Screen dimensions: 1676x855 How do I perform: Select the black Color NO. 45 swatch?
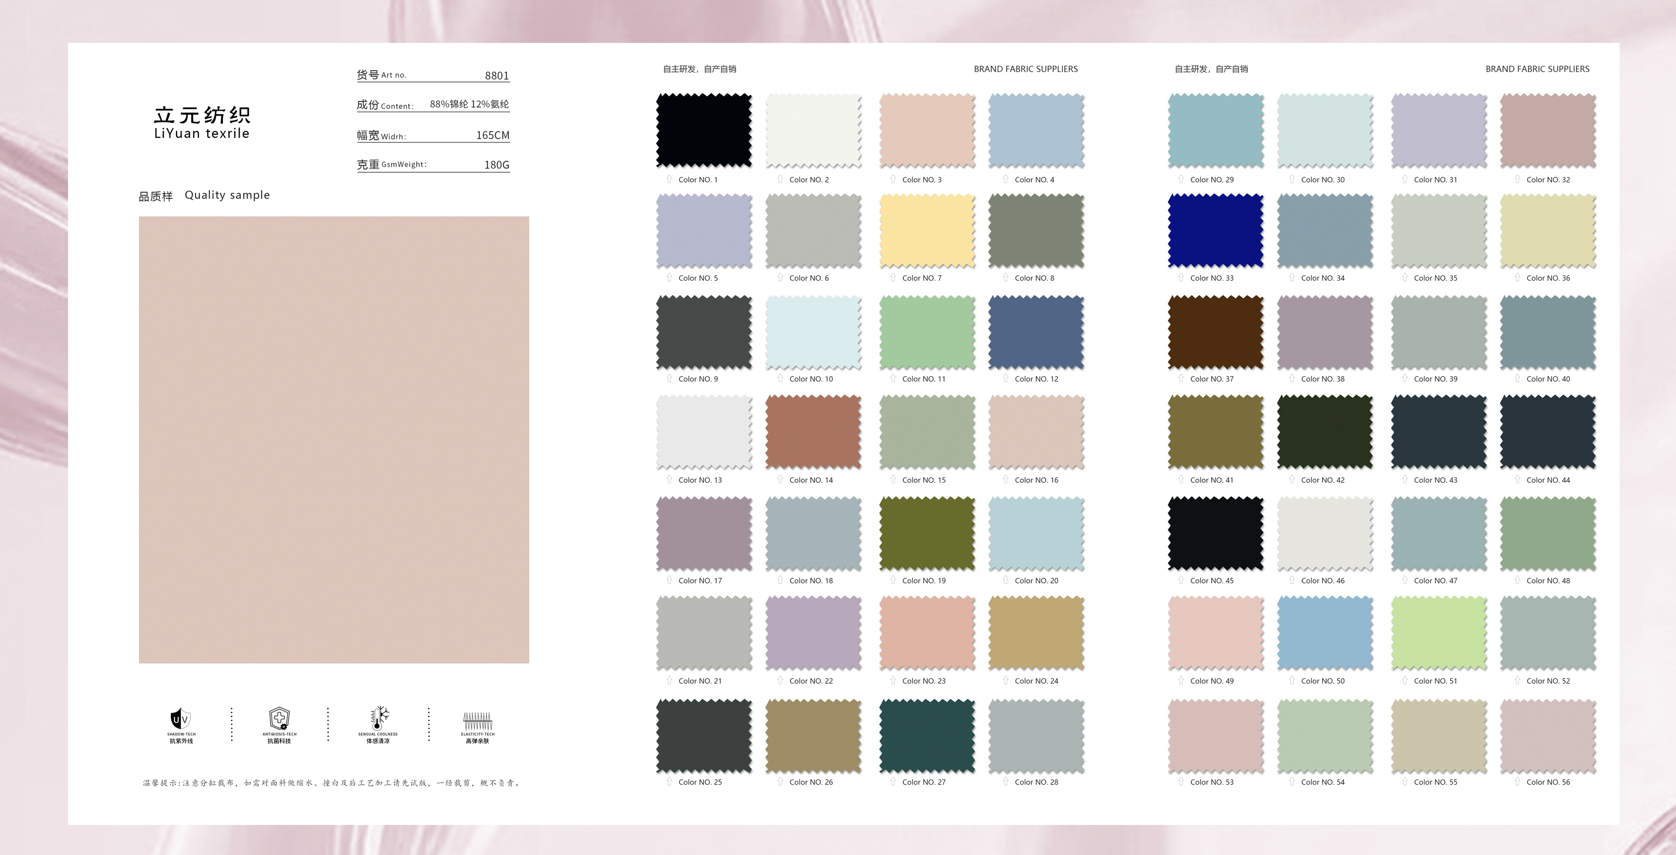pyautogui.click(x=1216, y=534)
